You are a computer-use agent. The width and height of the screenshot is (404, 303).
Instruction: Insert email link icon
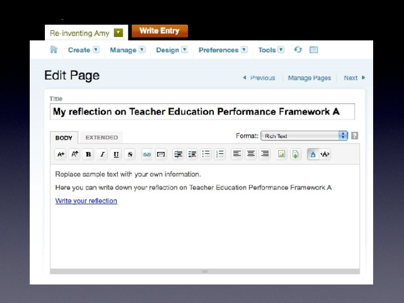[161, 154]
